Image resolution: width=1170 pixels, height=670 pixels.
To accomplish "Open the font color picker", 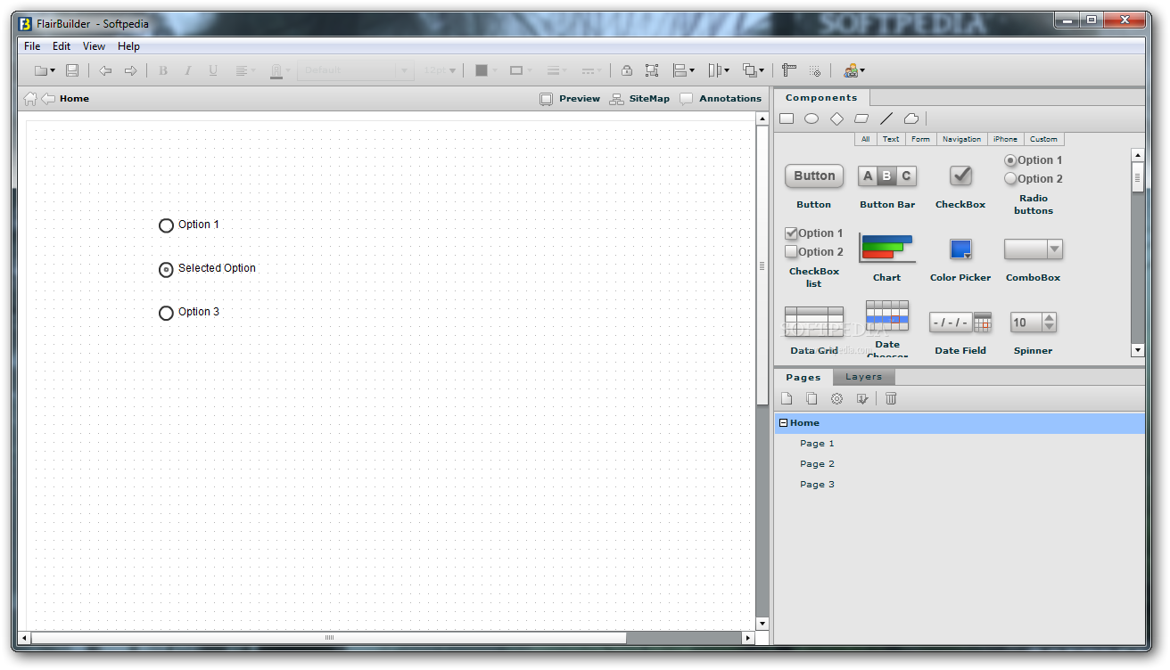I will pyautogui.click(x=280, y=70).
